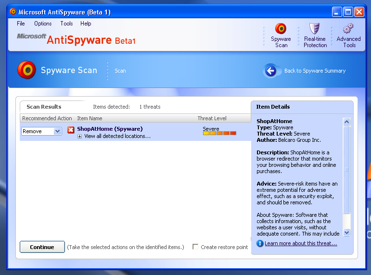Viewport: 371px width, 275px height.
Task: Open the Help menu
Action: click(x=86, y=24)
